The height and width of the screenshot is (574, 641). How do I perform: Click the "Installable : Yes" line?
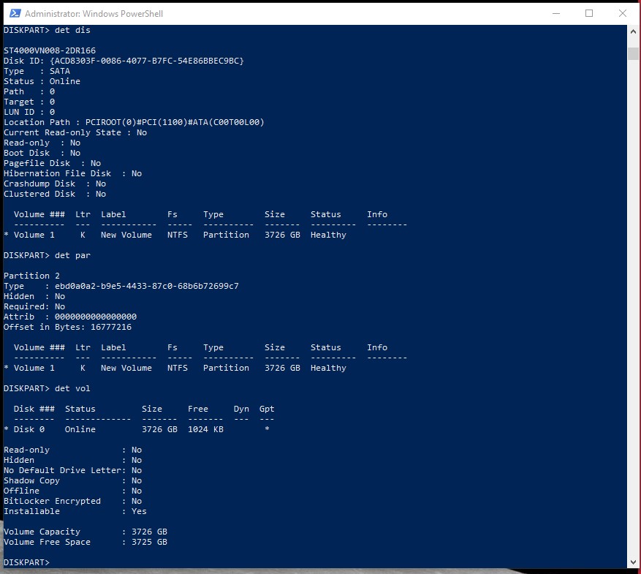(x=75, y=511)
